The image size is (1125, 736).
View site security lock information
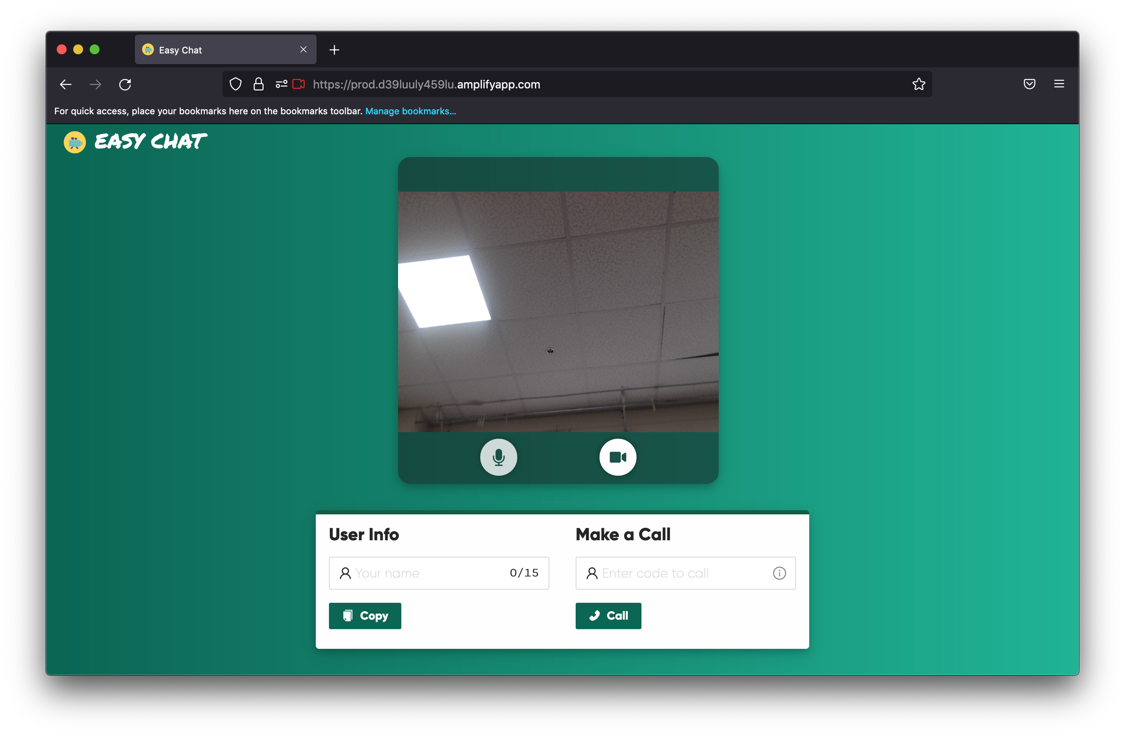[x=258, y=84]
